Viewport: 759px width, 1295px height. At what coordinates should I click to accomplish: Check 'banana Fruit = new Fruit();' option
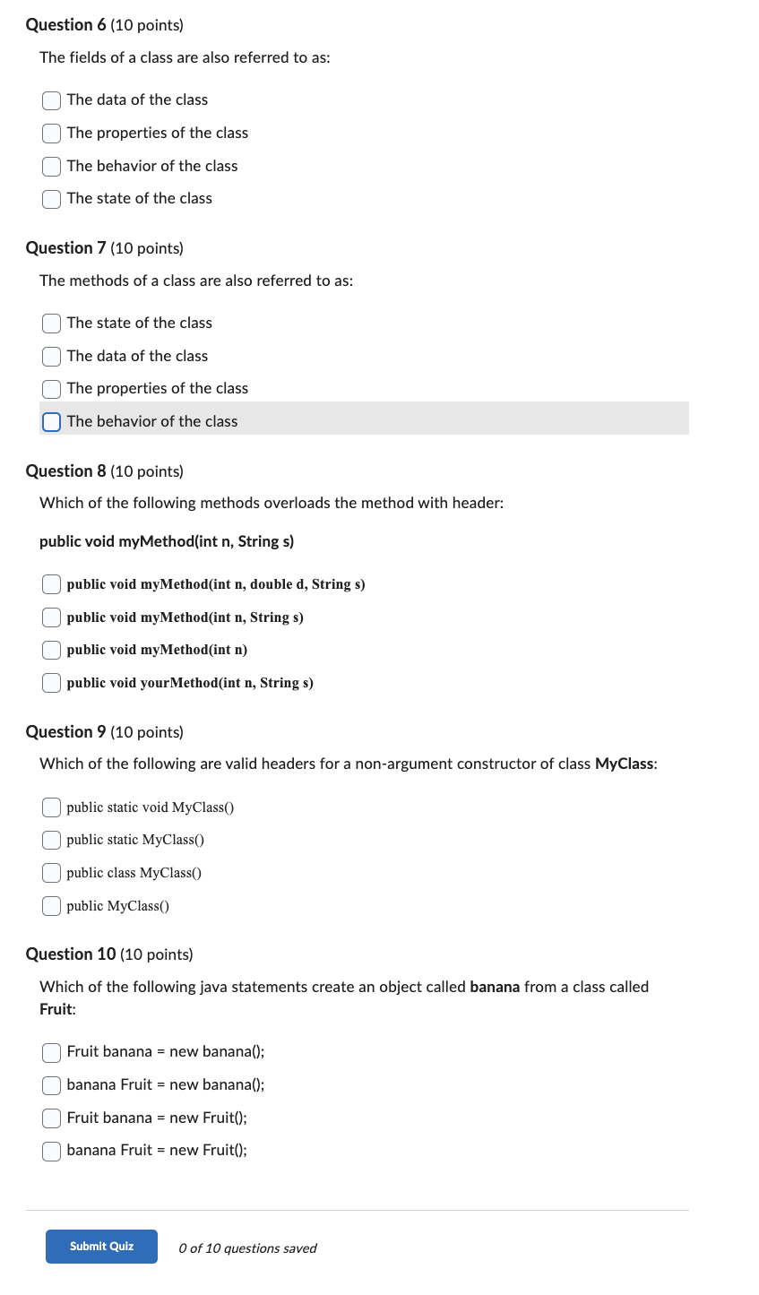click(51, 1151)
